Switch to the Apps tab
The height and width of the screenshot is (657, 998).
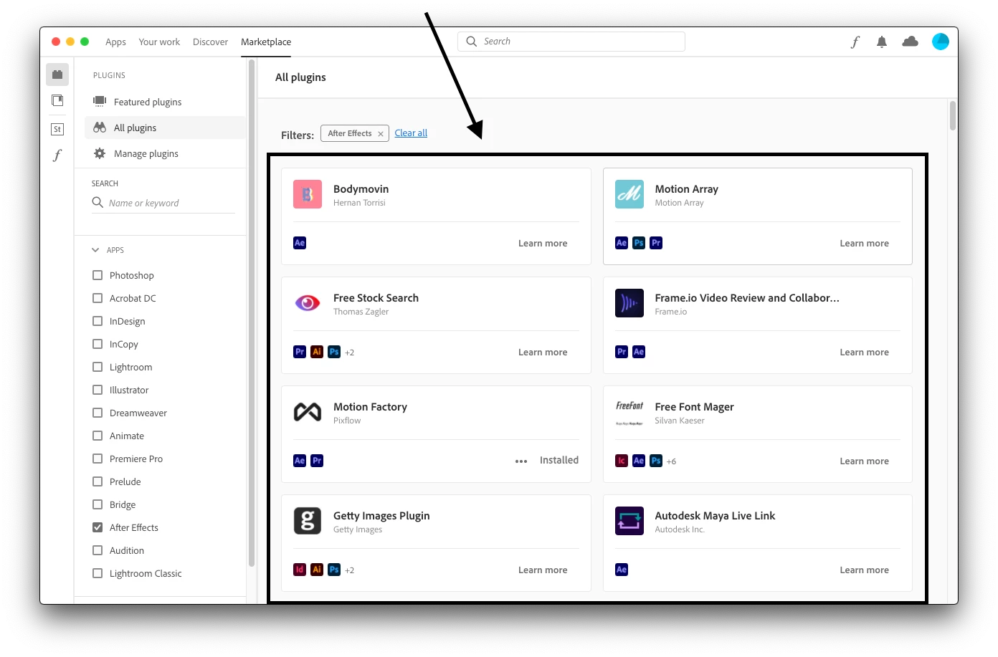(115, 42)
